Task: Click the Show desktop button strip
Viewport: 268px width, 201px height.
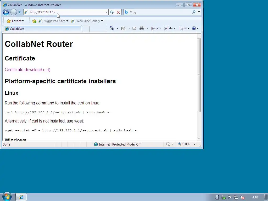Action: coord(266,197)
